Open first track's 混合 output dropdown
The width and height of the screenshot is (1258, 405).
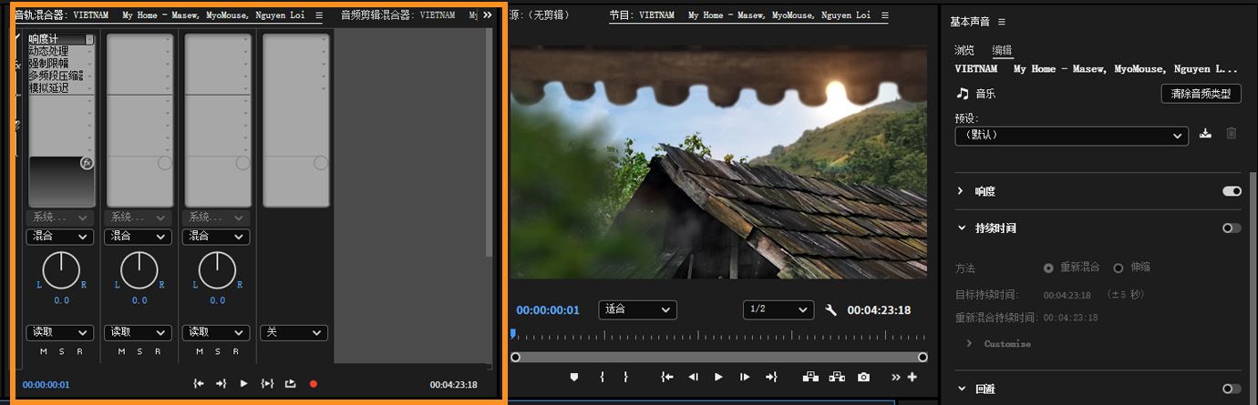tap(59, 237)
